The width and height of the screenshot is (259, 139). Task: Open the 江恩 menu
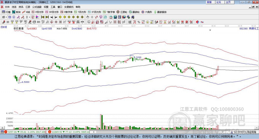(x=28, y=7)
